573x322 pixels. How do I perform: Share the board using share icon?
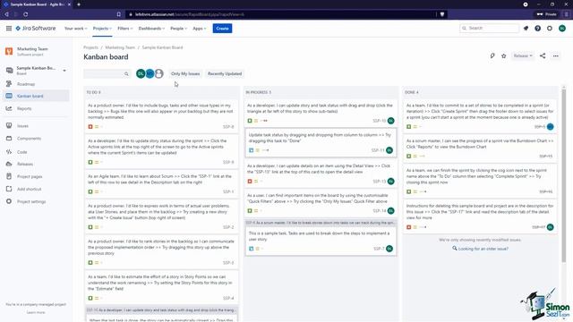point(543,55)
